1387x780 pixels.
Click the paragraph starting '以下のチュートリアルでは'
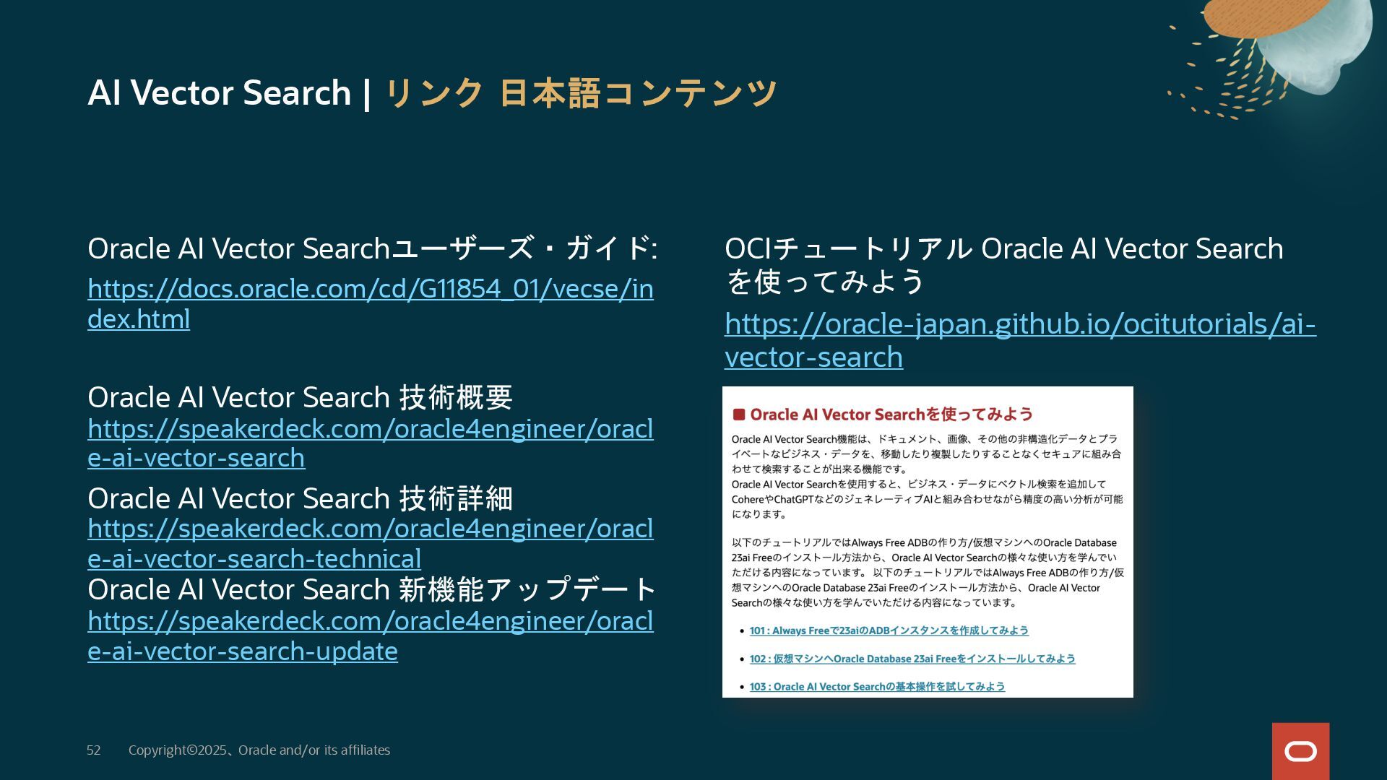pos(928,573)
